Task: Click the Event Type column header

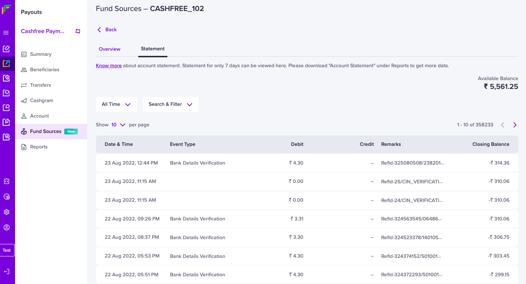Action: 183,144
